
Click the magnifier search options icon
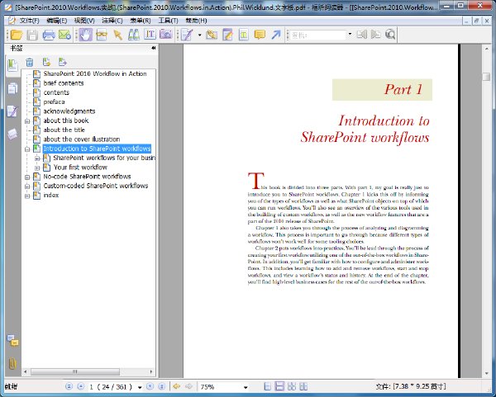pos(390,34)
